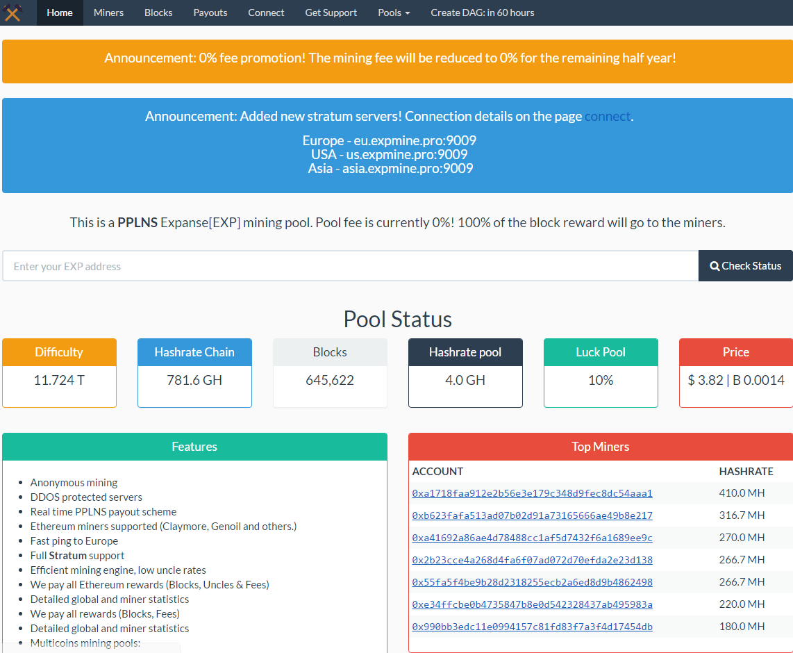793x653 pixels.
Task: Open top miner account 0xa1718faa
Action: (x=532, y=493)
